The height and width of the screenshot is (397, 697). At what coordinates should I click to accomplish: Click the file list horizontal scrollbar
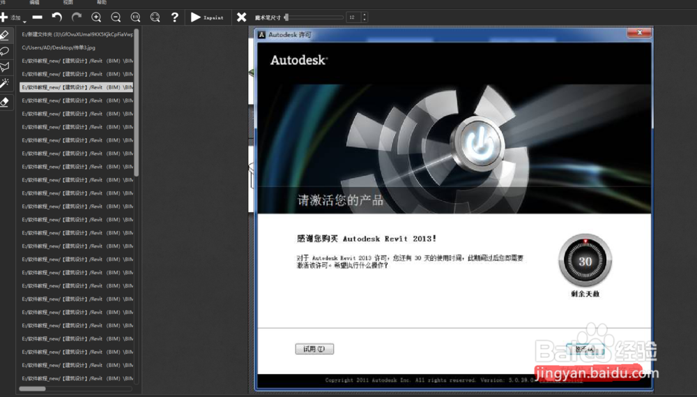tap(32, 389)
